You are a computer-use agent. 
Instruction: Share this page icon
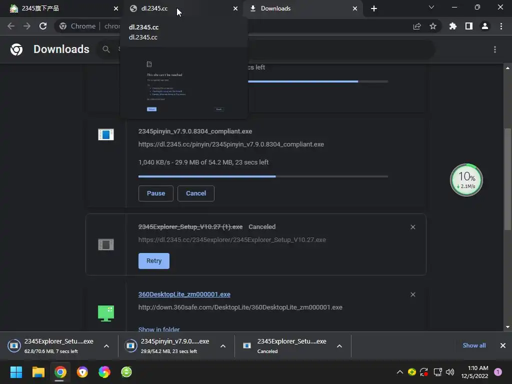(x=417, y=26)
